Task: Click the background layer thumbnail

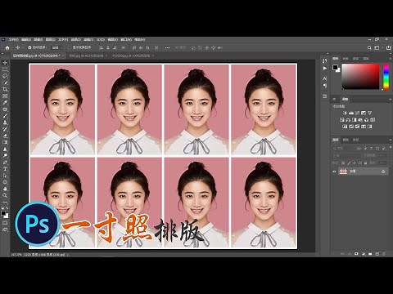Action: tap(343, 171)
